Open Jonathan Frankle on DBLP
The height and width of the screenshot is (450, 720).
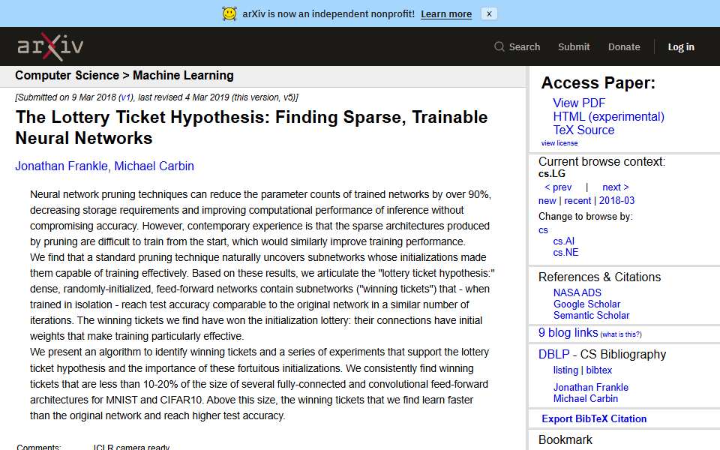590,387
